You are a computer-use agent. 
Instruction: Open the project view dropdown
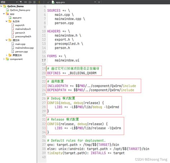pyautogui.click(x=17, y=2)
